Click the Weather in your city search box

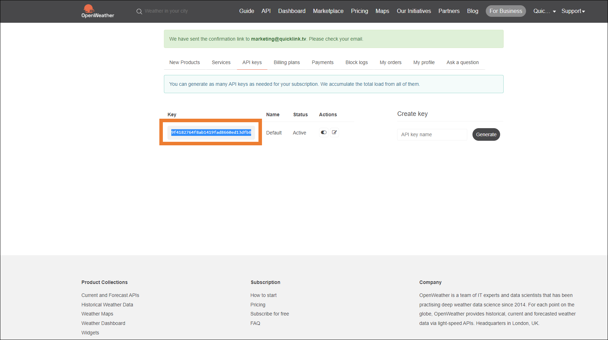point(166,11)
